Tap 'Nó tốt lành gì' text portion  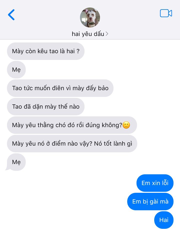pyautogui.click(x=113, y=144)
